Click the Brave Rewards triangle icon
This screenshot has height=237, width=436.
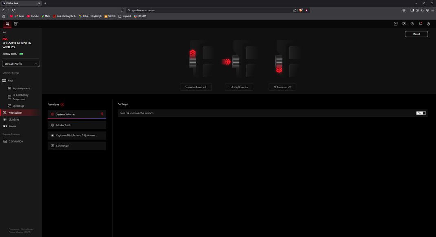pyautogui.click(x=306, y=10)
